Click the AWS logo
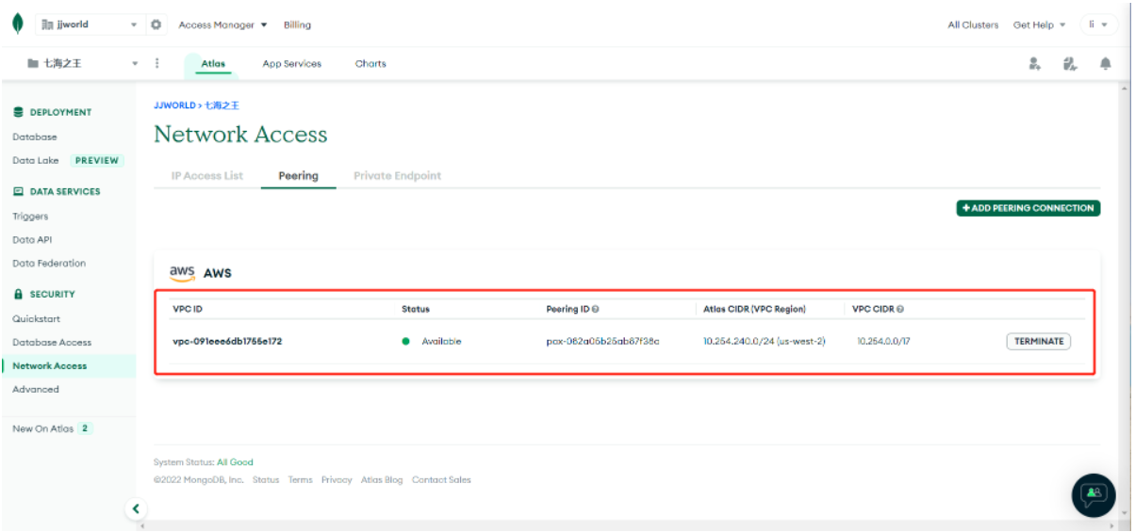The image size is (1135, 532). point(182,273)
